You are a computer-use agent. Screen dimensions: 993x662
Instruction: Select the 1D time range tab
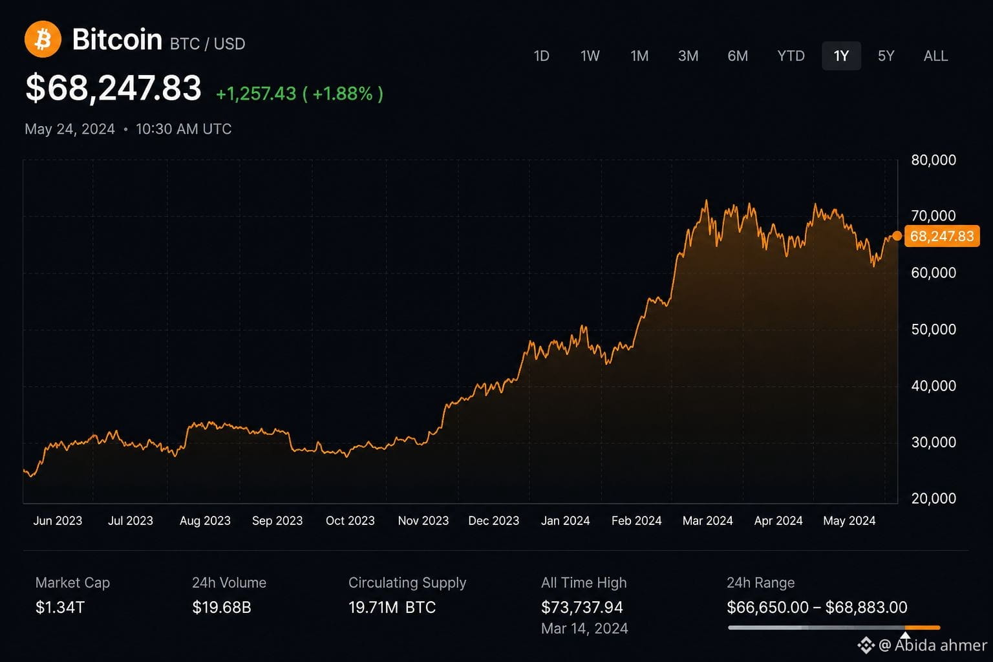[542, 56]
